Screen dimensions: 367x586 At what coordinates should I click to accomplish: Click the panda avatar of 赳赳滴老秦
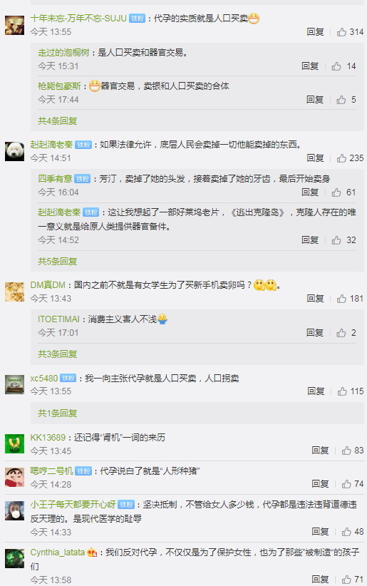click(14, 151)
